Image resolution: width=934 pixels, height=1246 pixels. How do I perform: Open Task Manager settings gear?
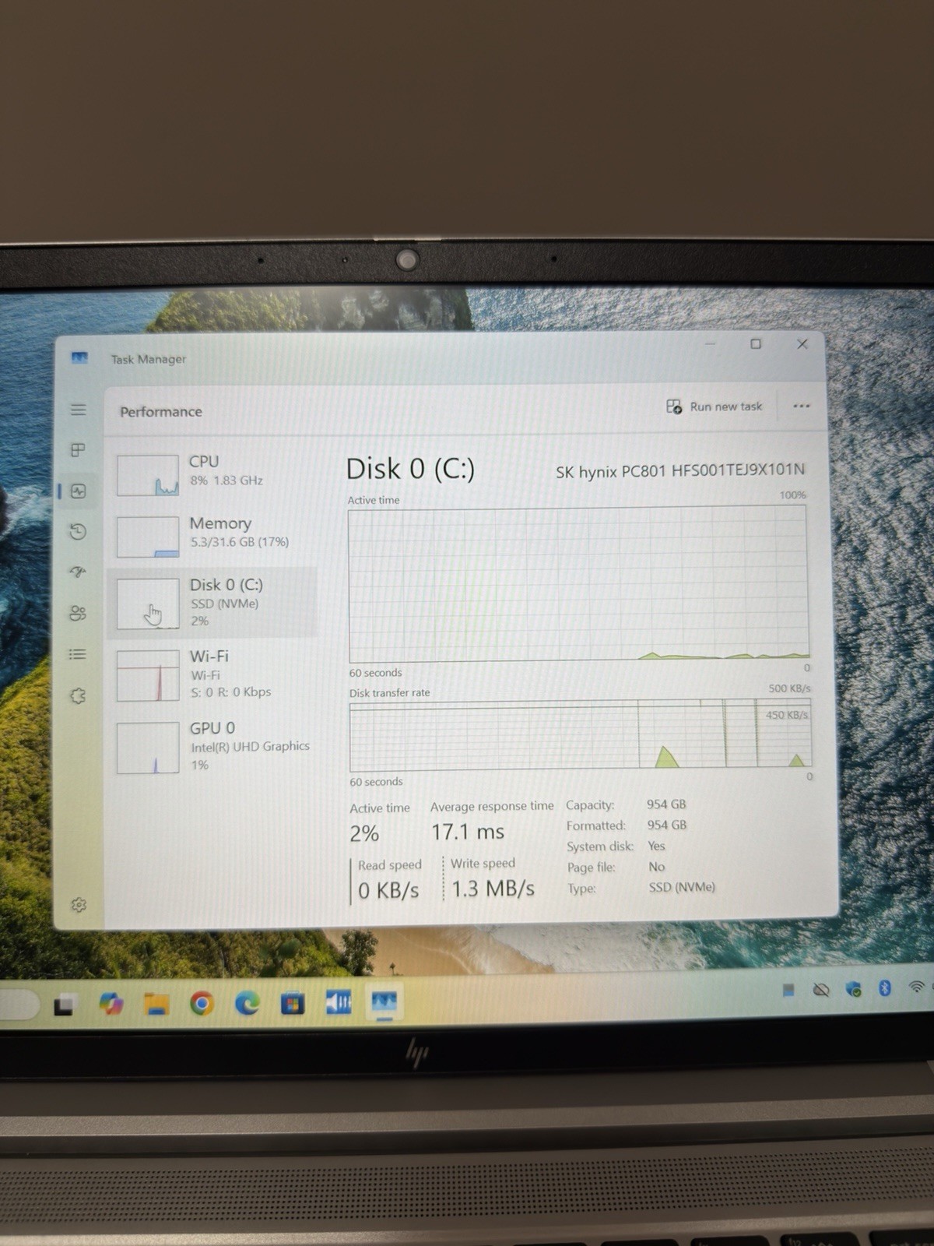[x=79, y=905]
